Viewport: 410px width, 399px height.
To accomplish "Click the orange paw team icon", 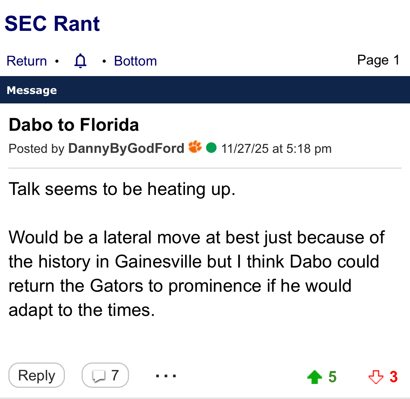I will [x=195, y=147].
